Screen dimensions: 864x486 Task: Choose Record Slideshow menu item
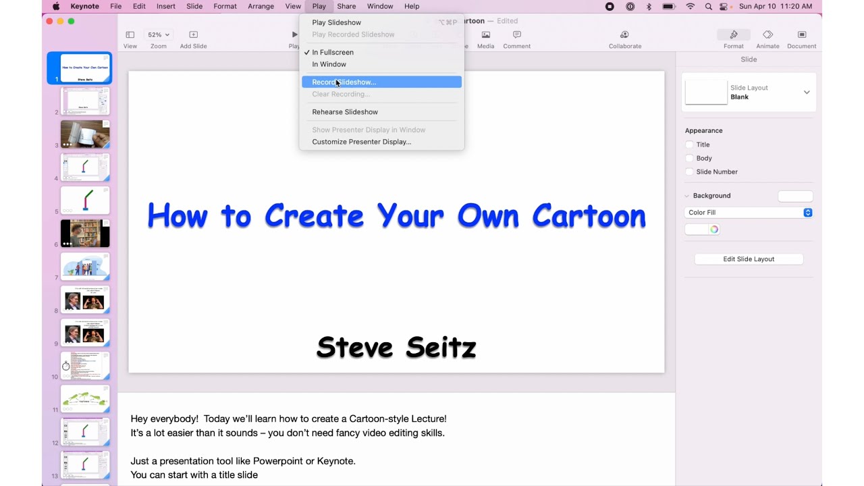(381, 82)
